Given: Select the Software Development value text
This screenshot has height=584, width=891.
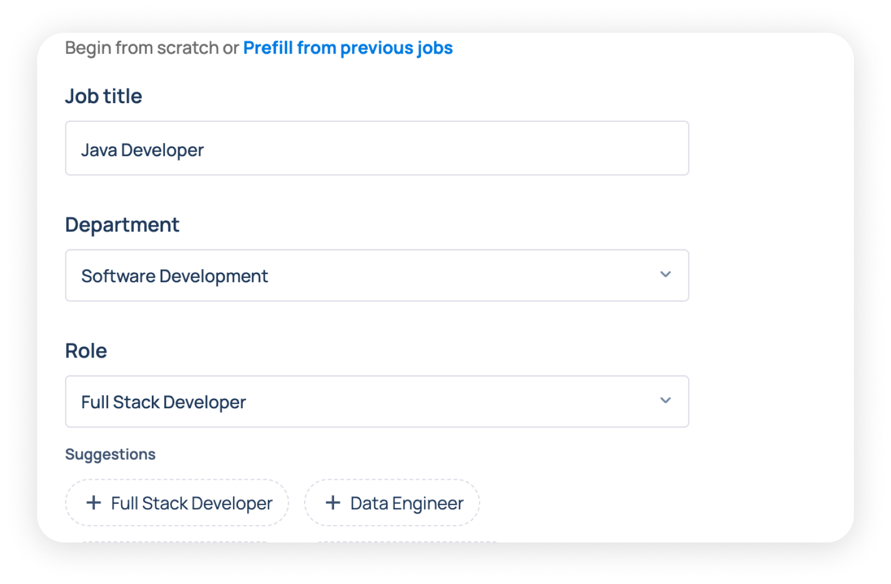Looking at the screenshot, I should [x=175, y=276].
